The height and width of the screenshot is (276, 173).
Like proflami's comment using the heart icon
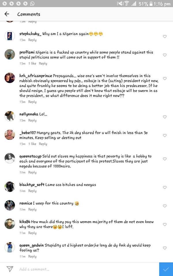165,55
